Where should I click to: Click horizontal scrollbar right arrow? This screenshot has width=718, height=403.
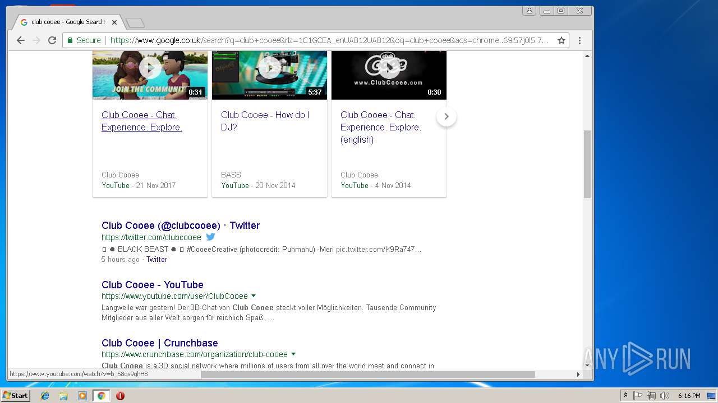tap(578, 374)
